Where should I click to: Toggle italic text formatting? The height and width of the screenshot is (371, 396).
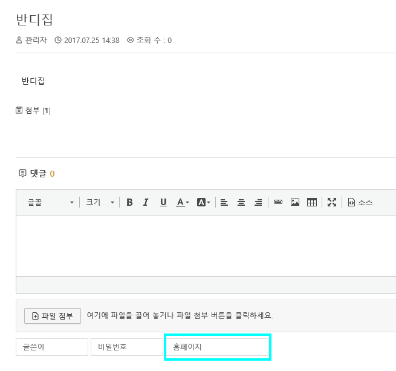[146, 203]
